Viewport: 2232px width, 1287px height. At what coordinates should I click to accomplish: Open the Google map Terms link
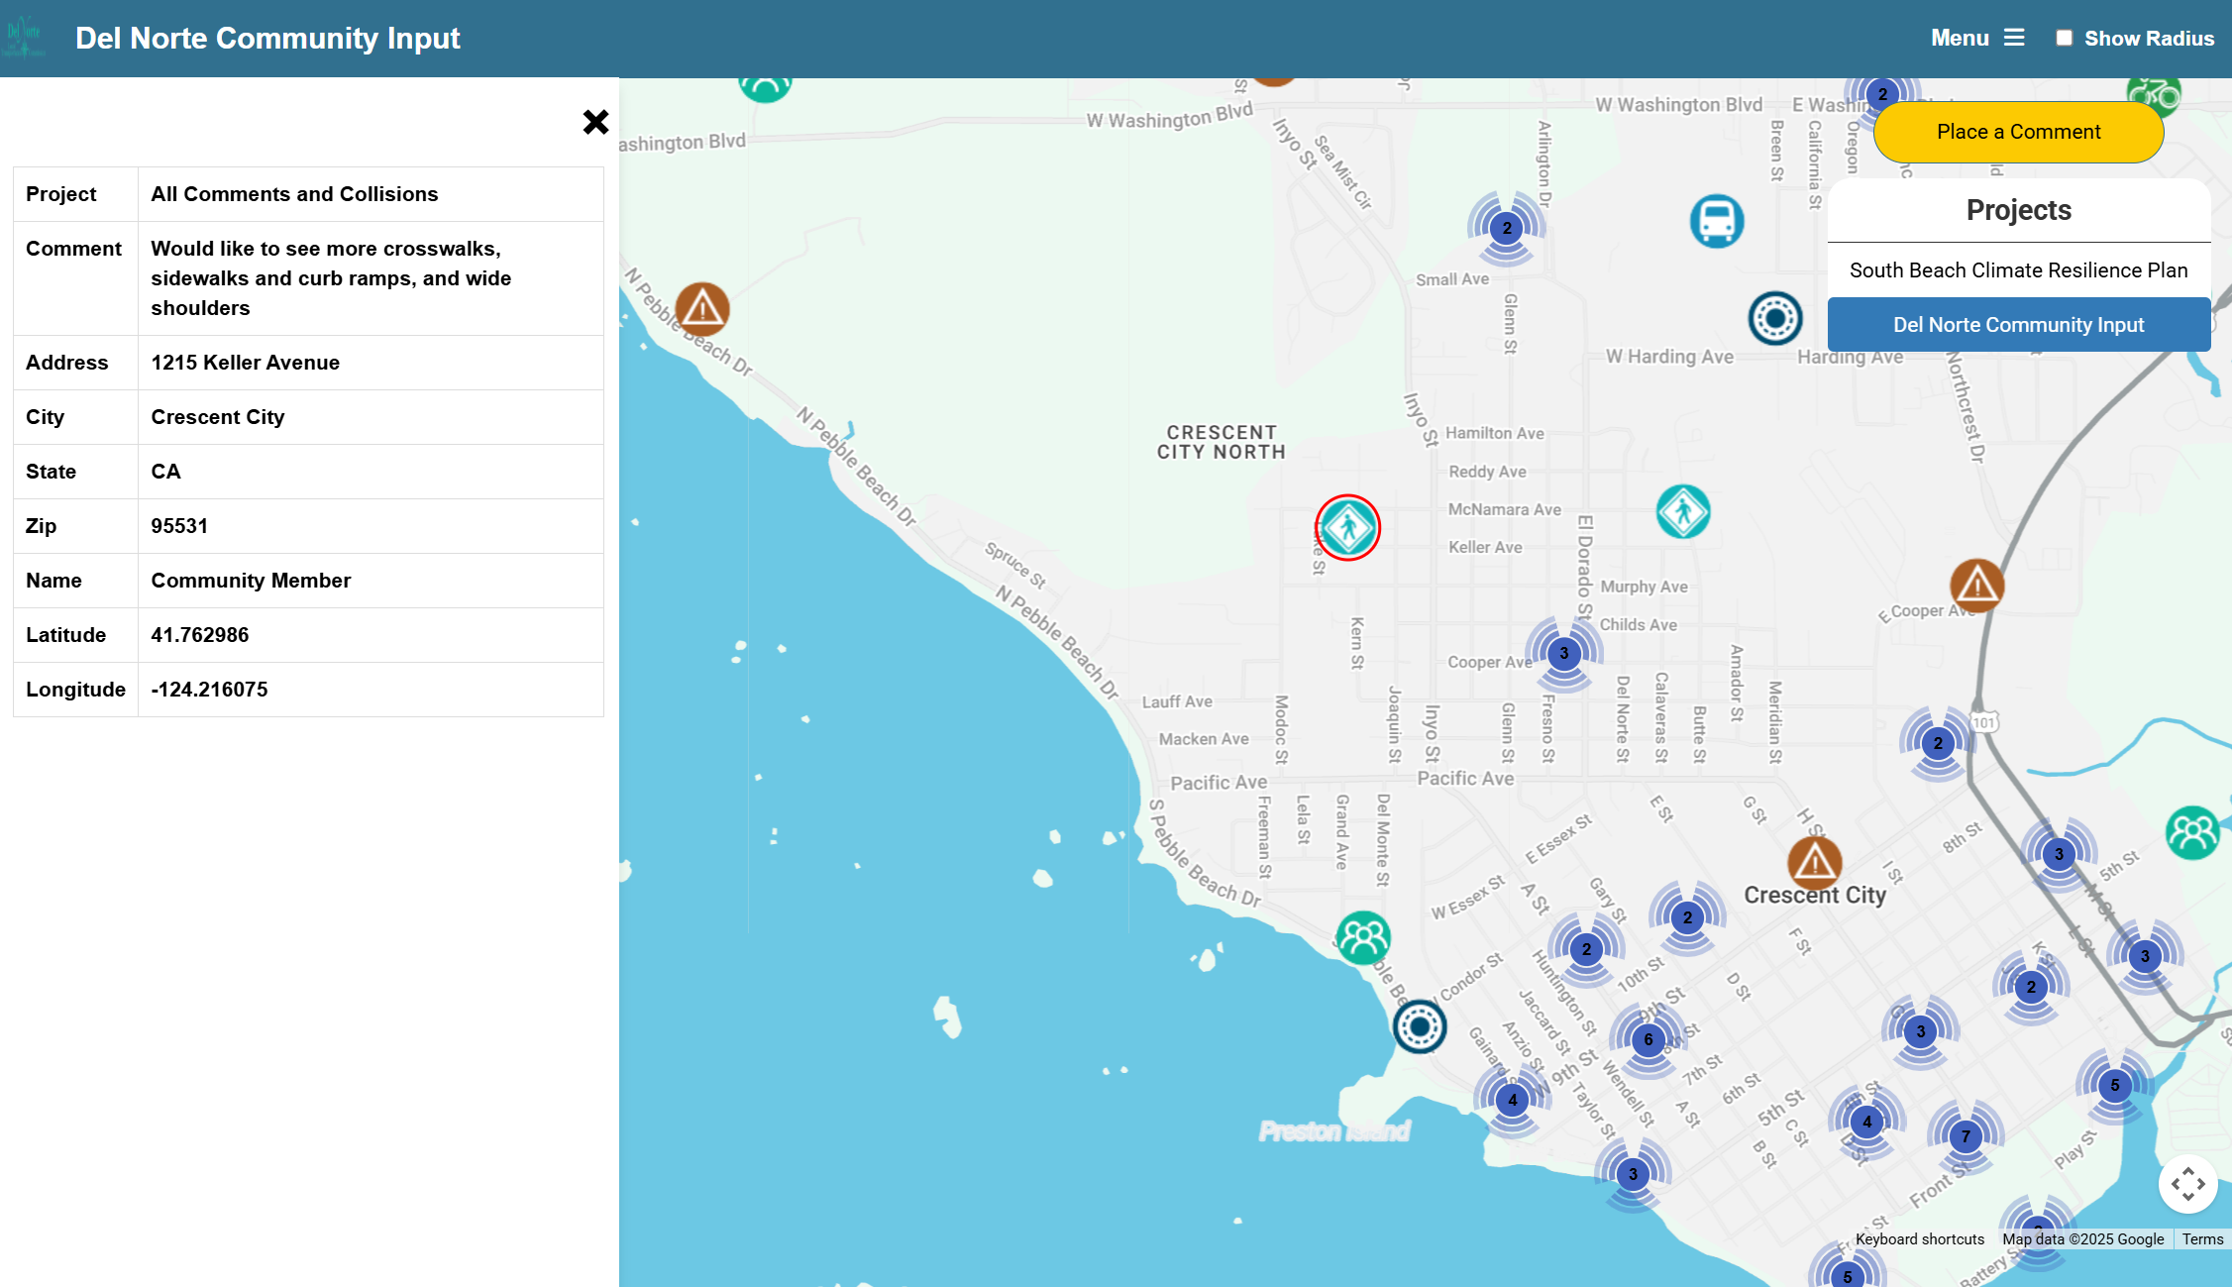[x=2202, y=1239]
